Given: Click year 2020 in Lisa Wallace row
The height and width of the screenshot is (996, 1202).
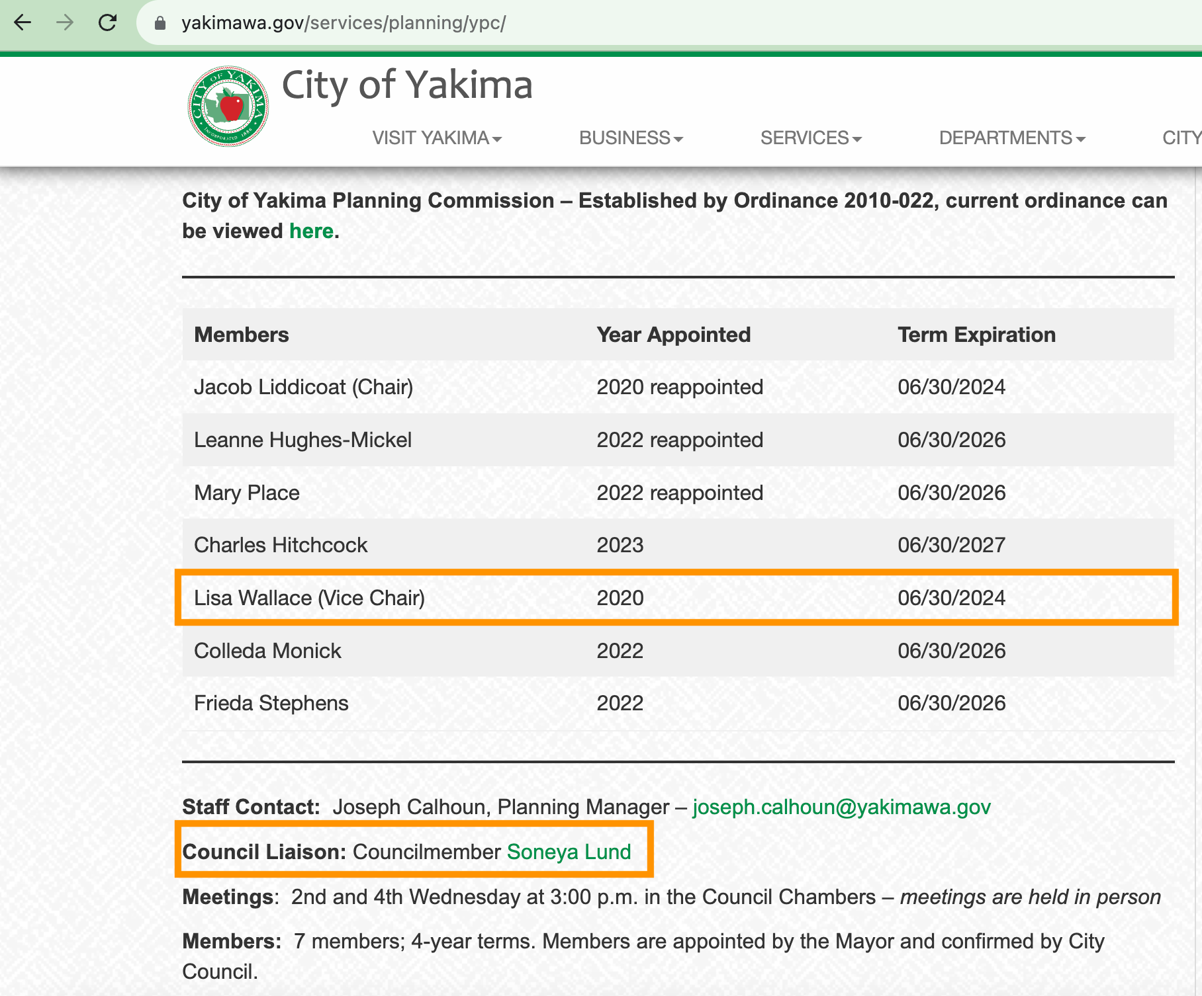Looking at the screenshot, I should pyautogui.click(x=620, y=598).
